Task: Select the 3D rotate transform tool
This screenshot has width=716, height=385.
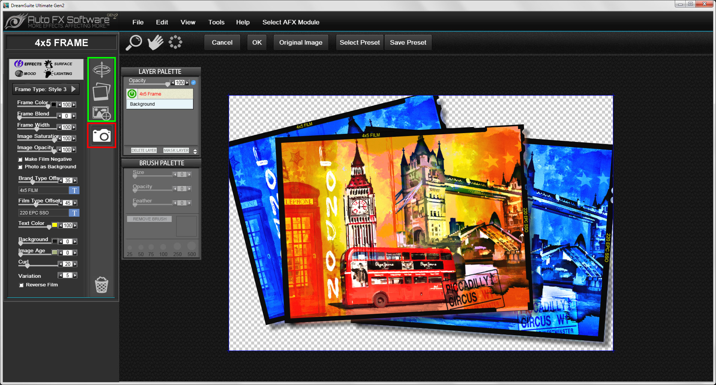Action: (102, 70)
